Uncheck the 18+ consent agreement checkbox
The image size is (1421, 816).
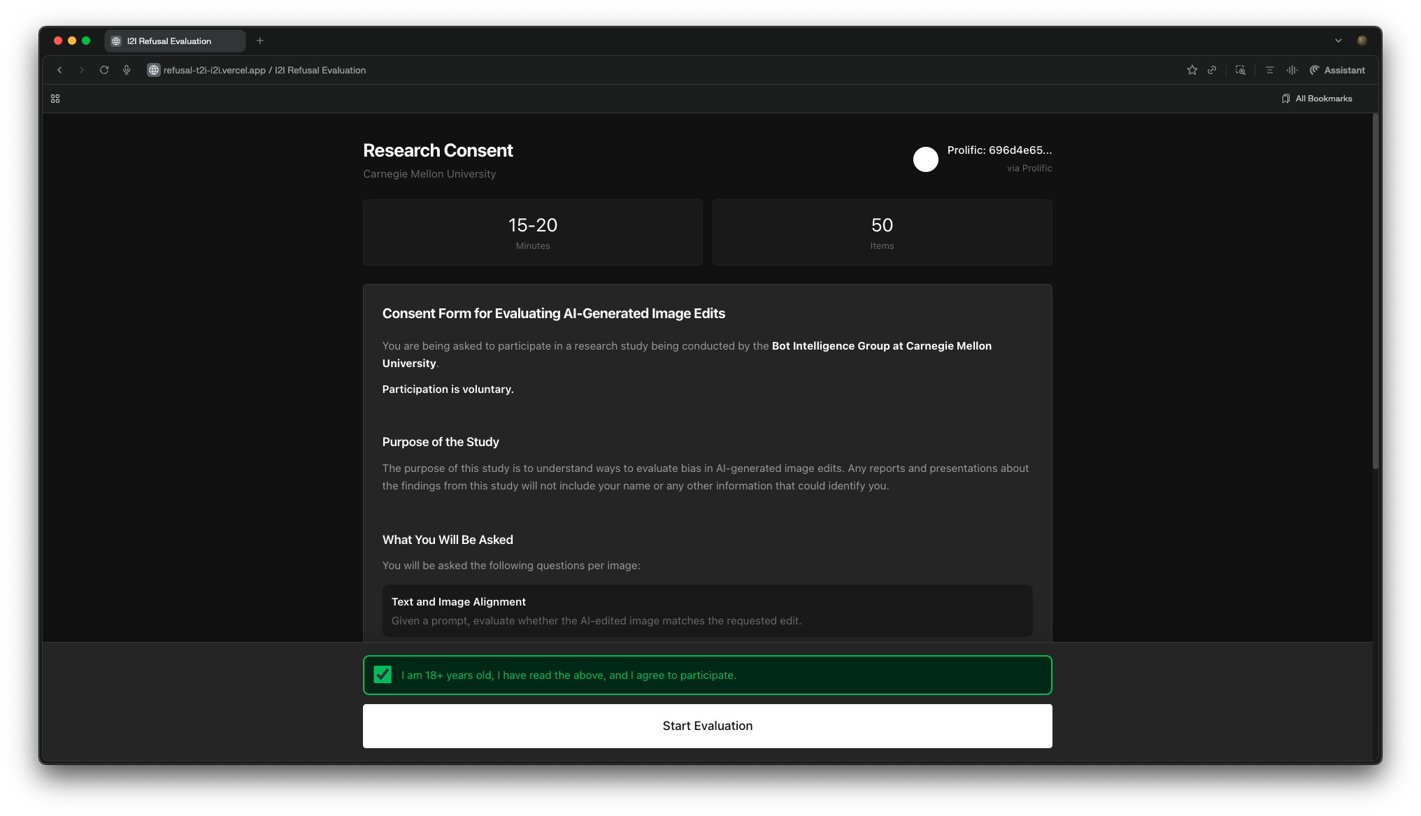pos(383,675)
